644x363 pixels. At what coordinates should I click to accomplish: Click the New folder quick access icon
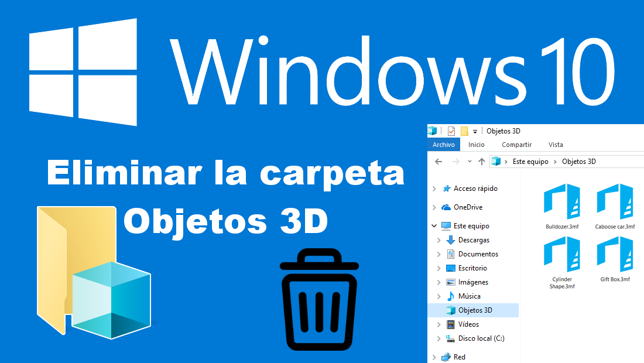(x=464, y=131)
